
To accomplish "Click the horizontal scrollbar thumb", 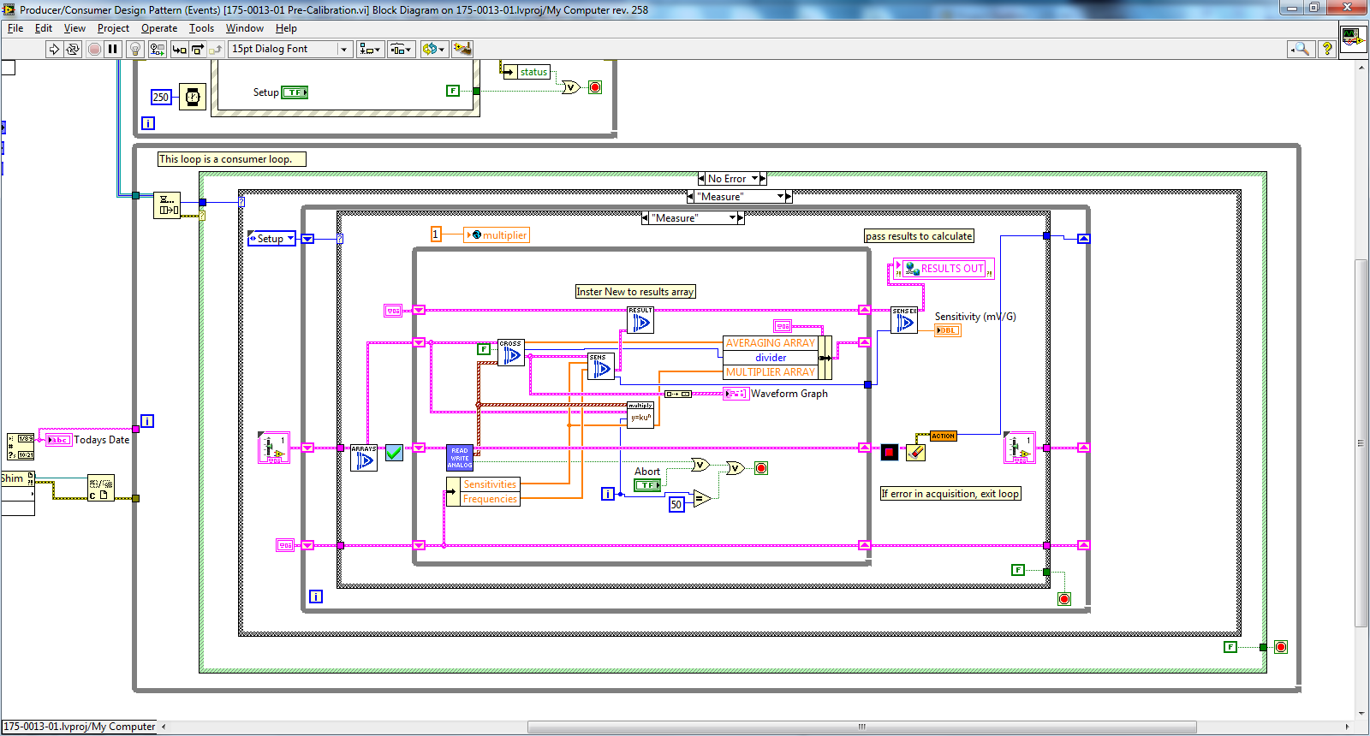I will [861, 727].
